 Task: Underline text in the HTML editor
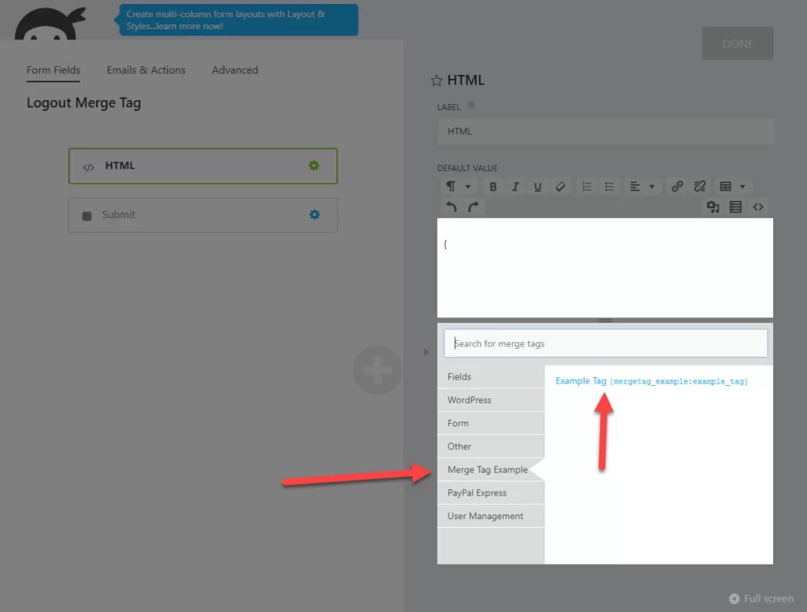(x=537, y=186)
